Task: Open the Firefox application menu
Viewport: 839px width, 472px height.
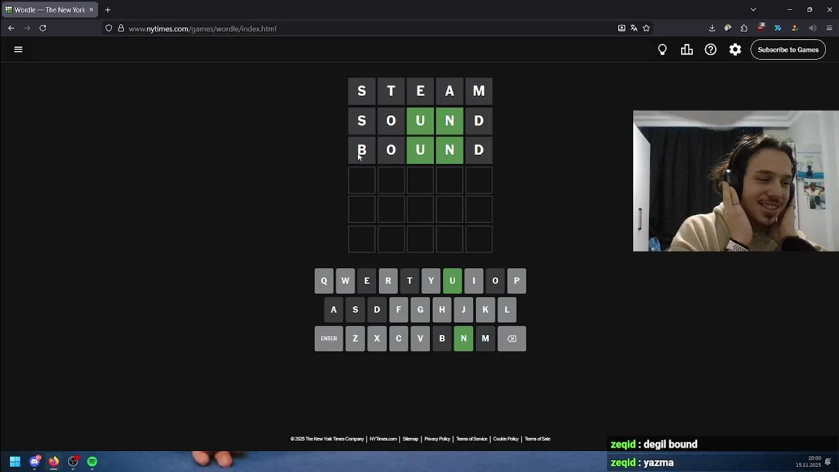Action: [829, 28]
